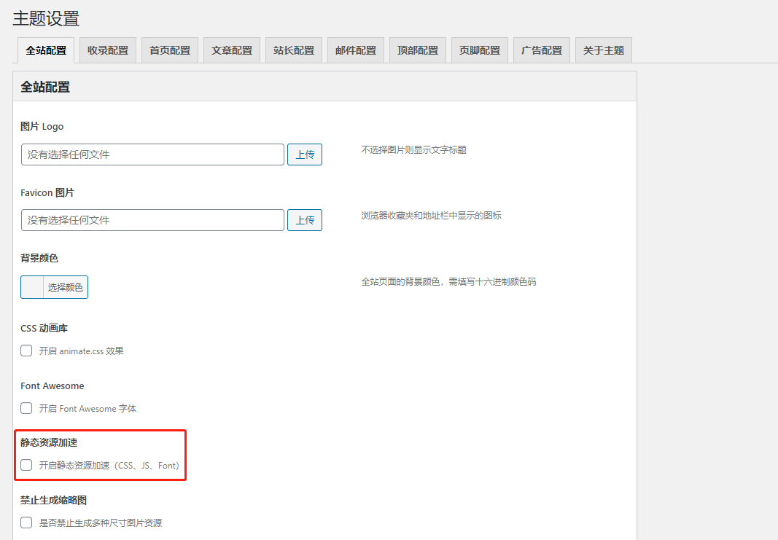This screenshot has height=540, width=778.
Task: Click the 图片 Logo file input field
Action: tap(152, 154)
